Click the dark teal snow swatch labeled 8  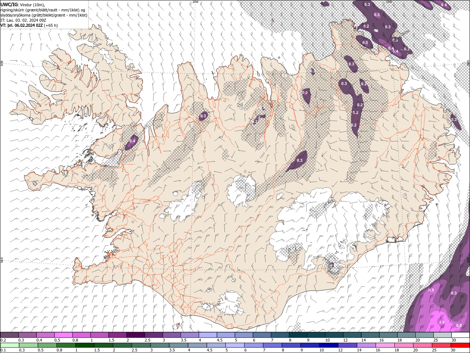[x=298, y=335]
